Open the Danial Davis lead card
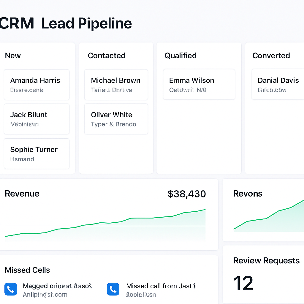Screen dimensions: 304x304 [278, 84]
